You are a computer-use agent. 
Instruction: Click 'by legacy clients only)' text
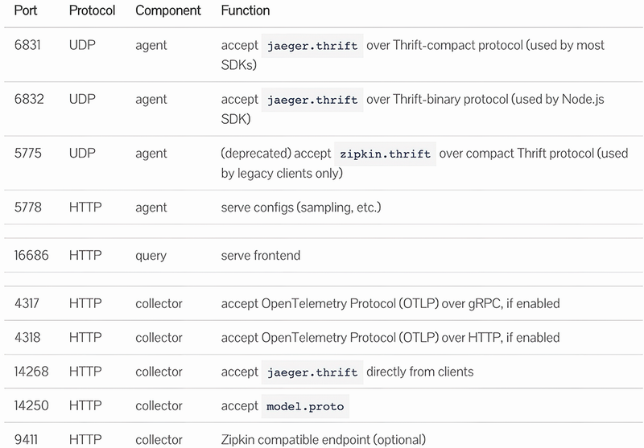(282, 174)
